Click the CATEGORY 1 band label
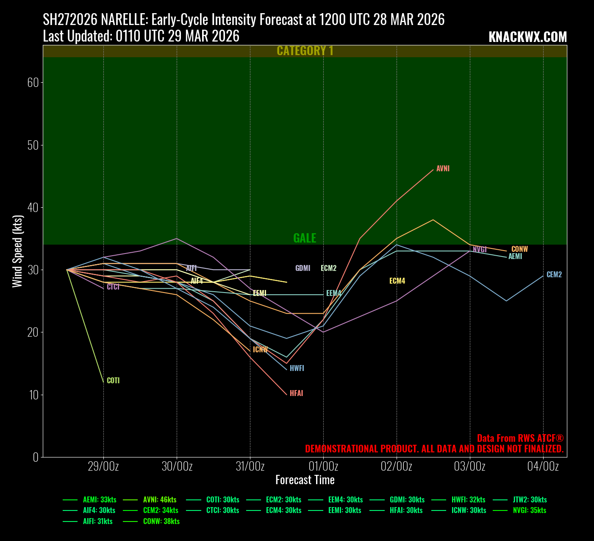The width and height of the screenshot is (594, 541). pyautogui.click(x=305, y=51)
